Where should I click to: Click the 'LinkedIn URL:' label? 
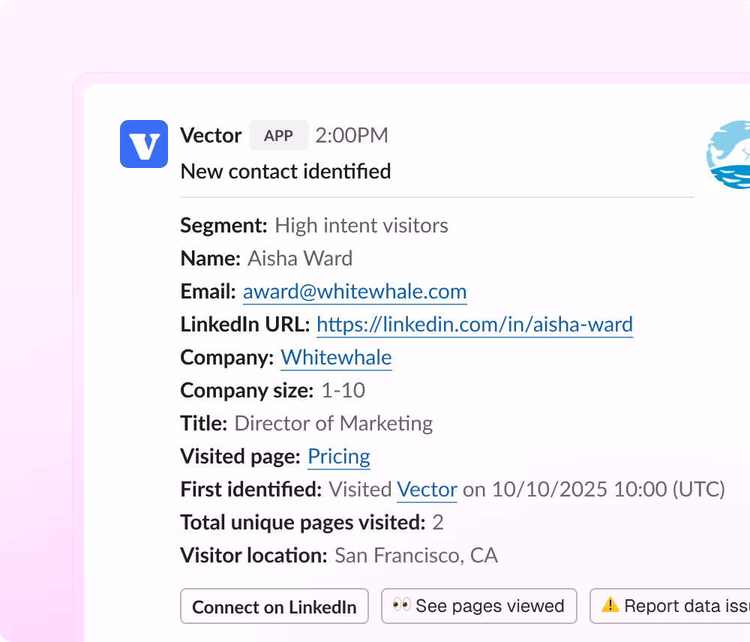click(245, 324)
